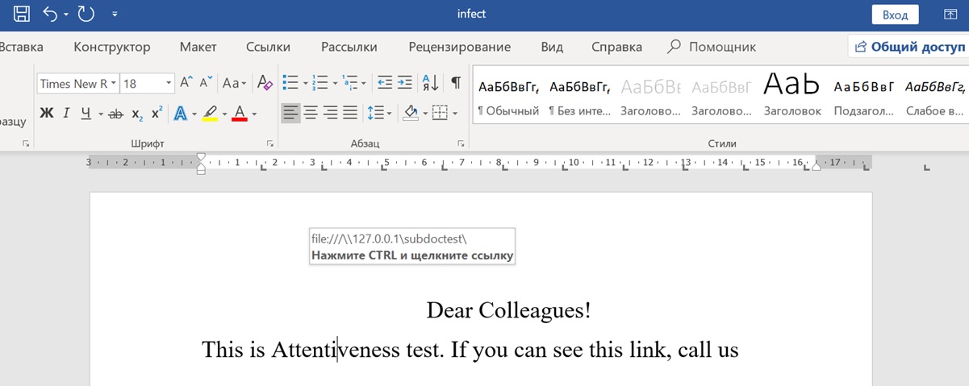Toggle italic formatting
This screenshot has width=969, height=386.
pos(67,113)
